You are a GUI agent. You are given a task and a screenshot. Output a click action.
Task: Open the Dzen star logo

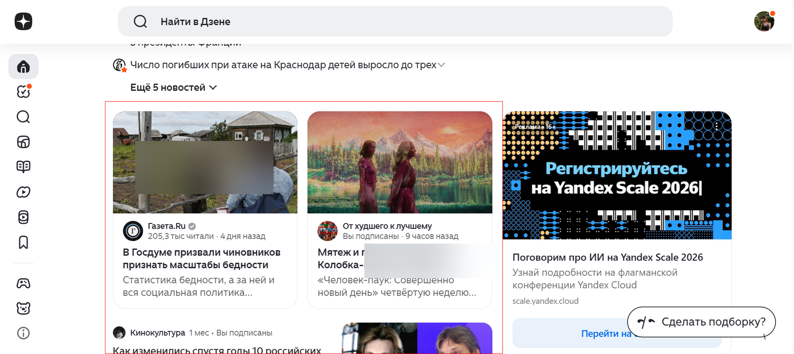23,21
